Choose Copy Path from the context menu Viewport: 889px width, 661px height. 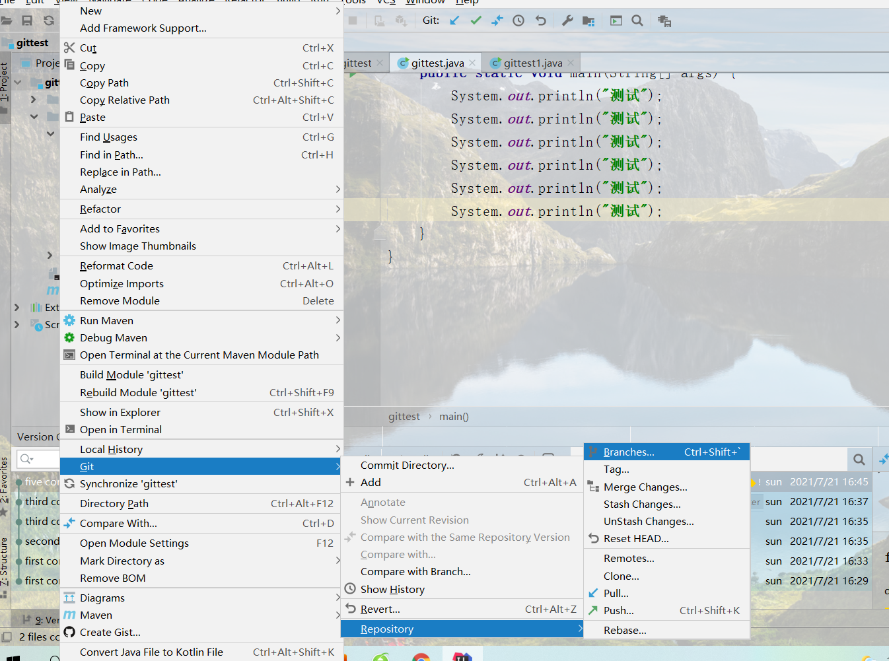(x=201, y=83)
